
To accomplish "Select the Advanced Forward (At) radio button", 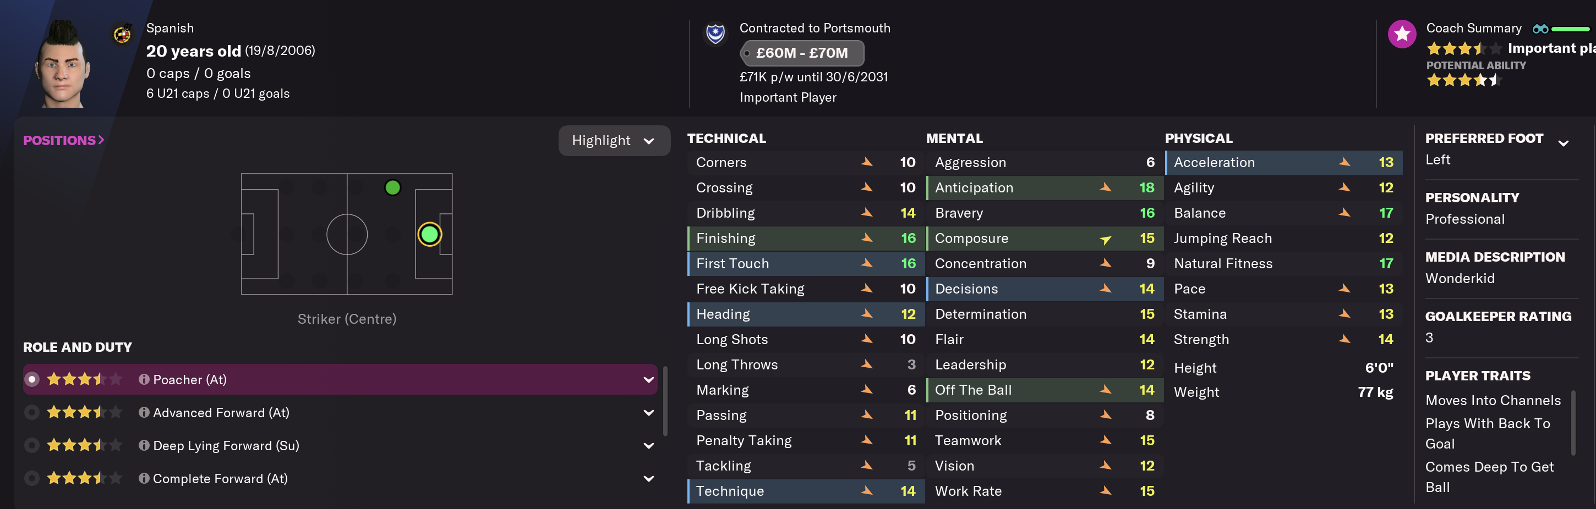I will [x=32, y=412].
